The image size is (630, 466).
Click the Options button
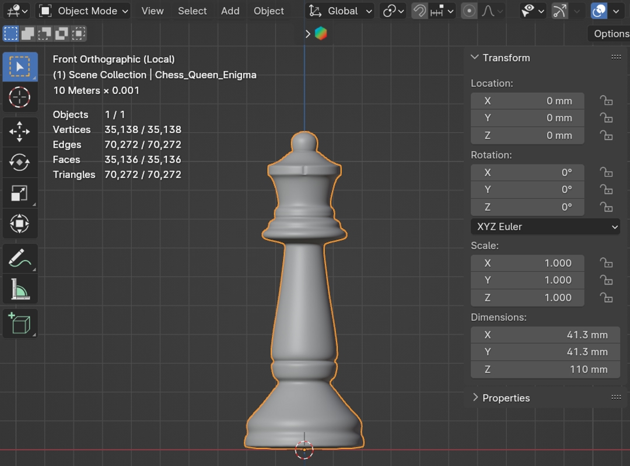(x=610, y=34)
